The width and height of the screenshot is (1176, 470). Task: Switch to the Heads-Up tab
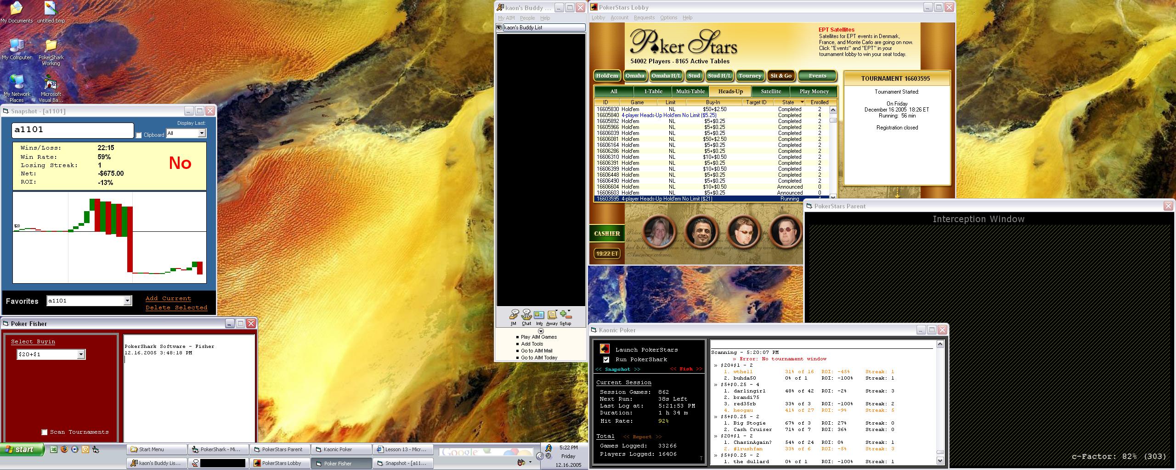click(730, 91)
